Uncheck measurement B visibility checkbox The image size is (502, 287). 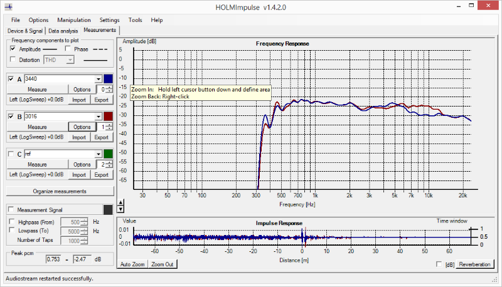(x=11, y=117)
